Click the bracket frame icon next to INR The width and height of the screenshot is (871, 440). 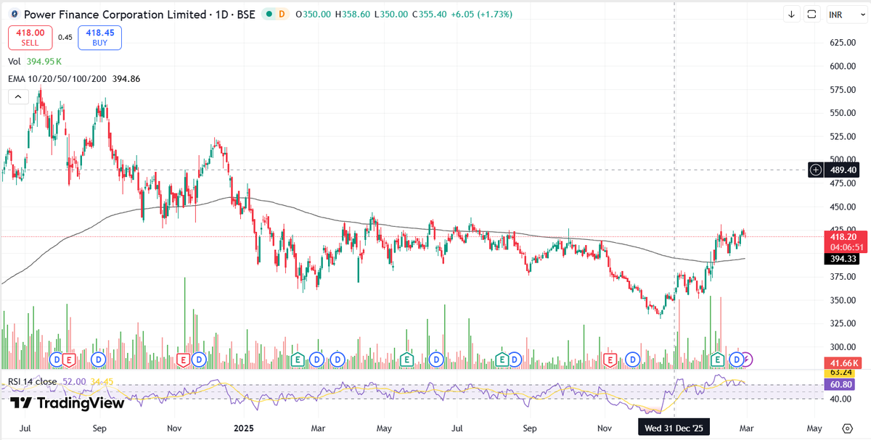tap(811, 14)
